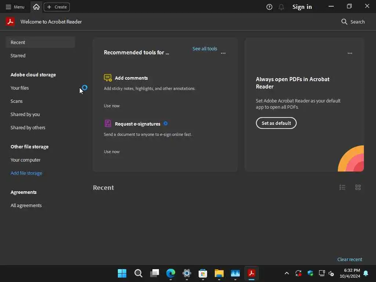Open Microsoft Edge from taskbar
Viewport: 376px width, 282px height.
click(x=171, y=273)
